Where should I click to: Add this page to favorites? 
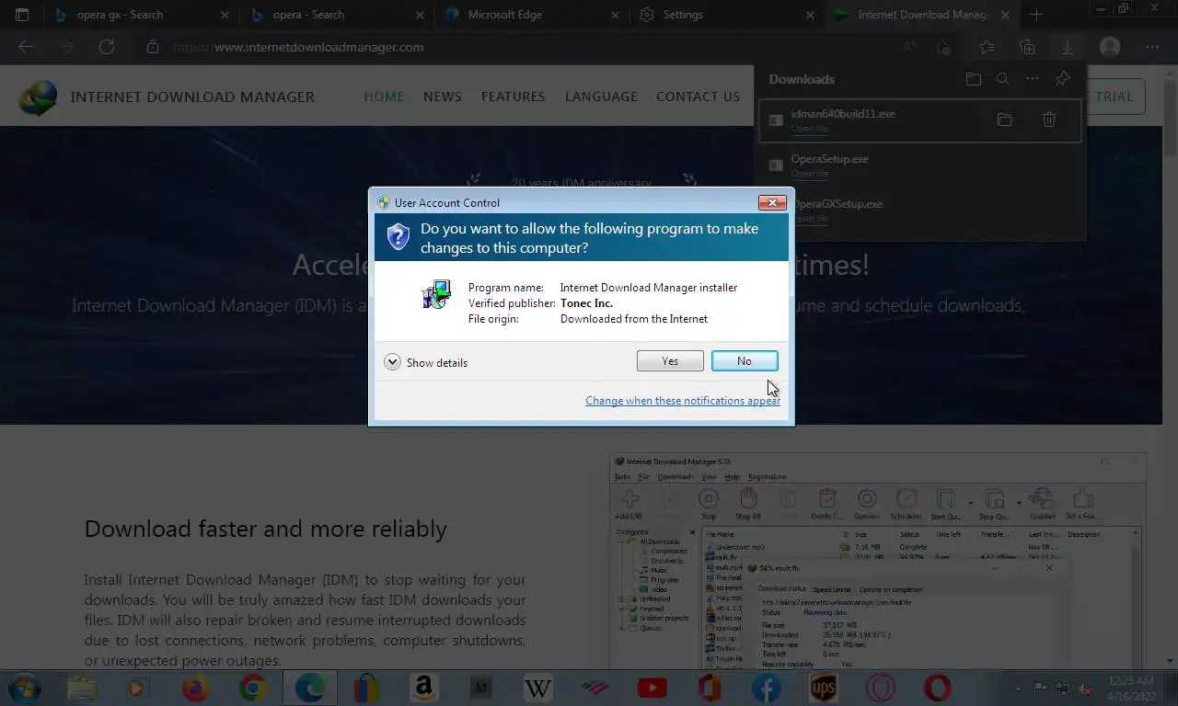[942, 47]
